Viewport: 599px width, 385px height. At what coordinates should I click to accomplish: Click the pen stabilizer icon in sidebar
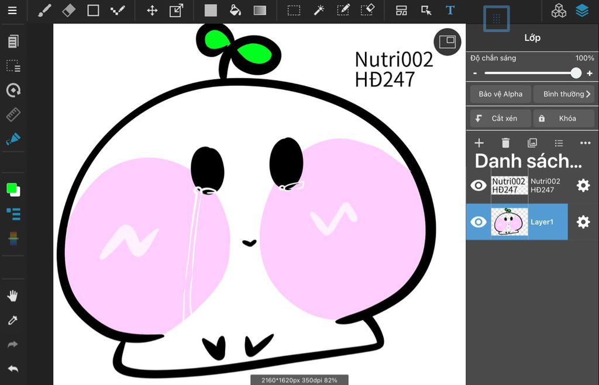coord(13,138)
